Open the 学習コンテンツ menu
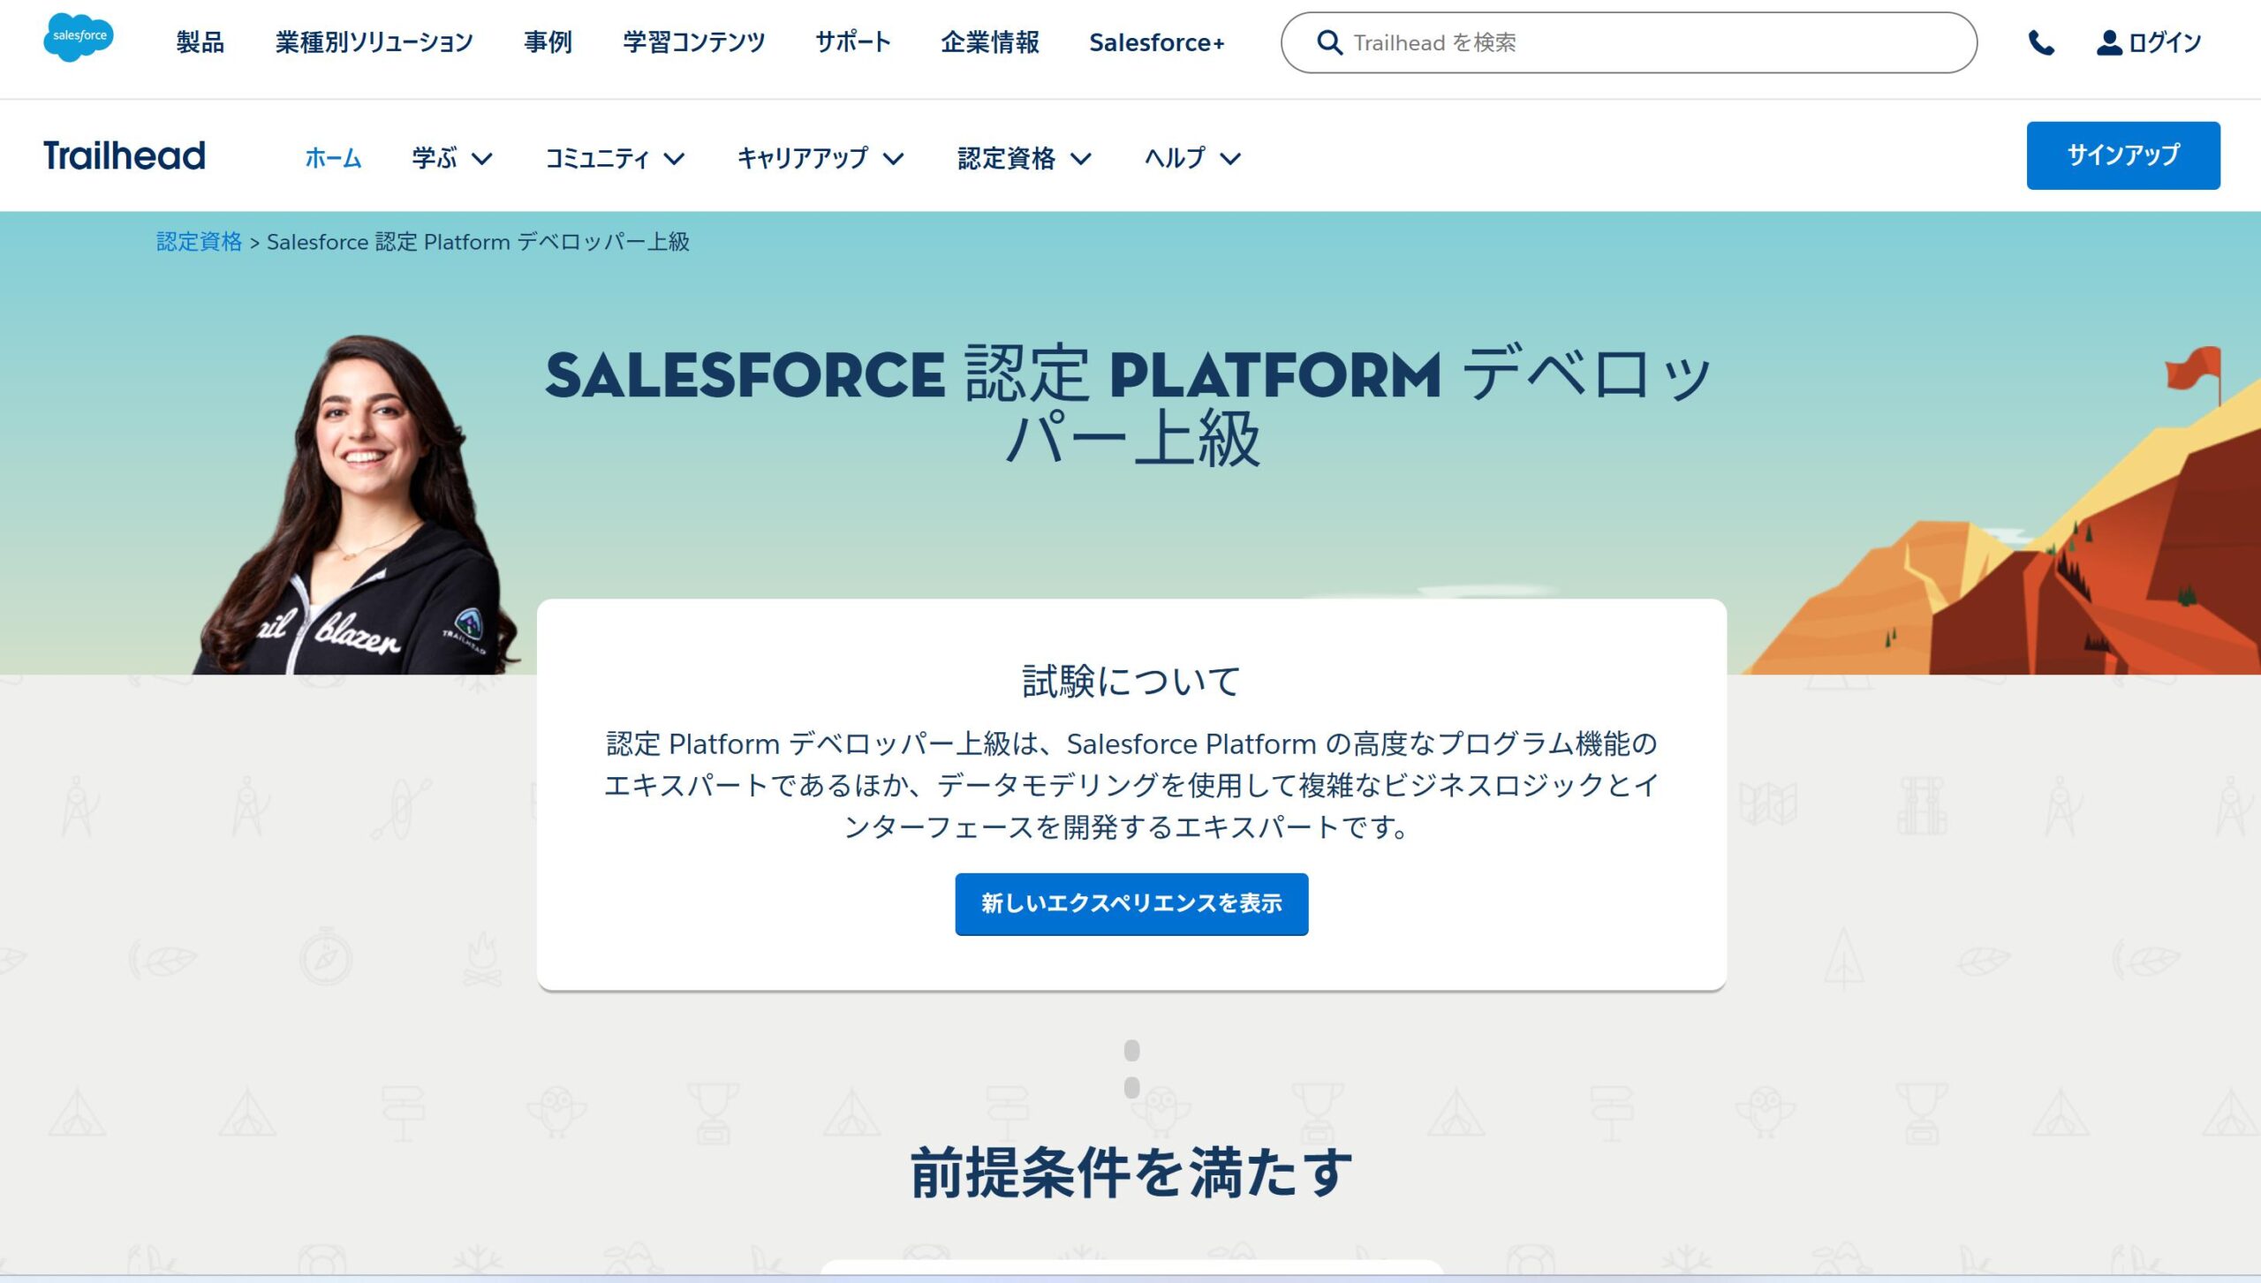 pyautogui.click(x=693, y=42)
